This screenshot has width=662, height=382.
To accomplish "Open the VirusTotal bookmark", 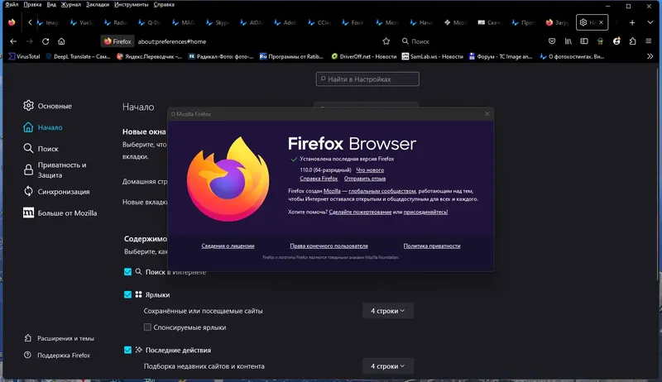I will click(x=24, y=56).
